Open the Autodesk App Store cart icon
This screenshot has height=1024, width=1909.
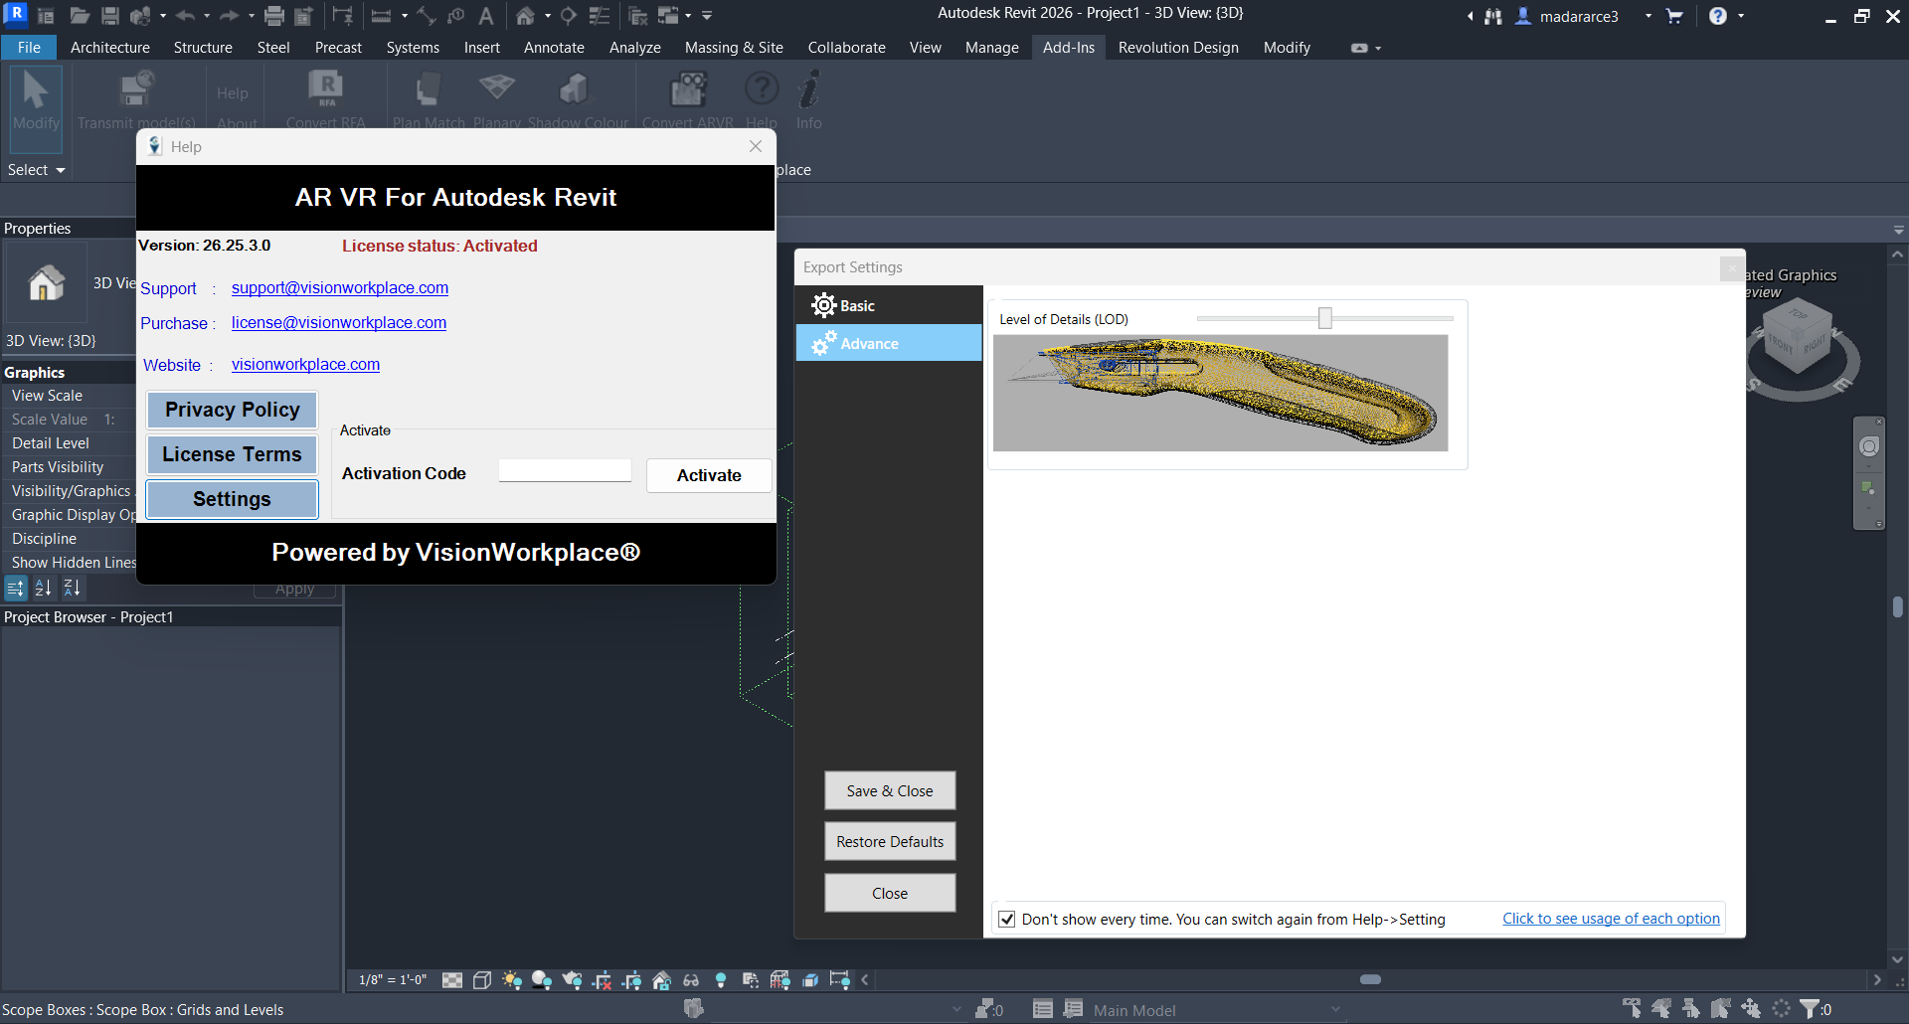pos(1674,16)
